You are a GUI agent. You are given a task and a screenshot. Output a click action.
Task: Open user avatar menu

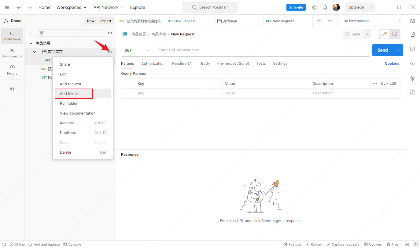pos(336,7)
